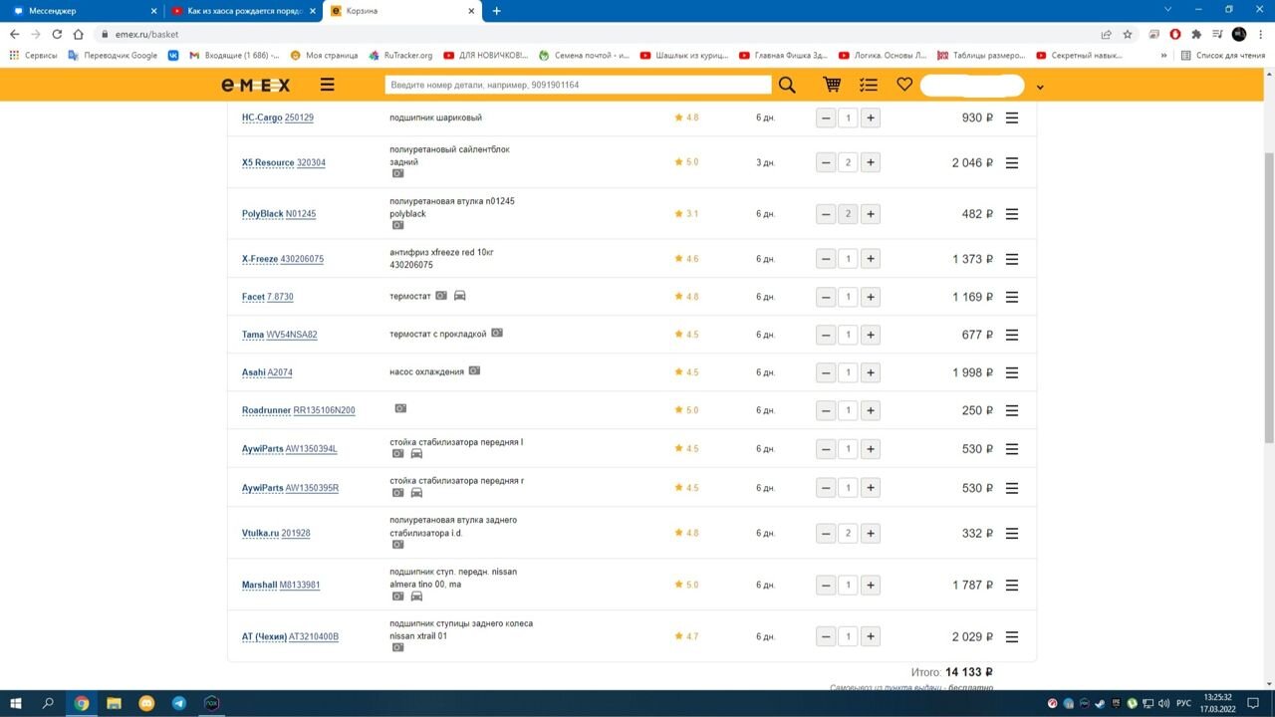1275x717 pixels.
Task: Open photo icon in Roadrunner RR135106N200 row
Action: (x=400, y=408)
